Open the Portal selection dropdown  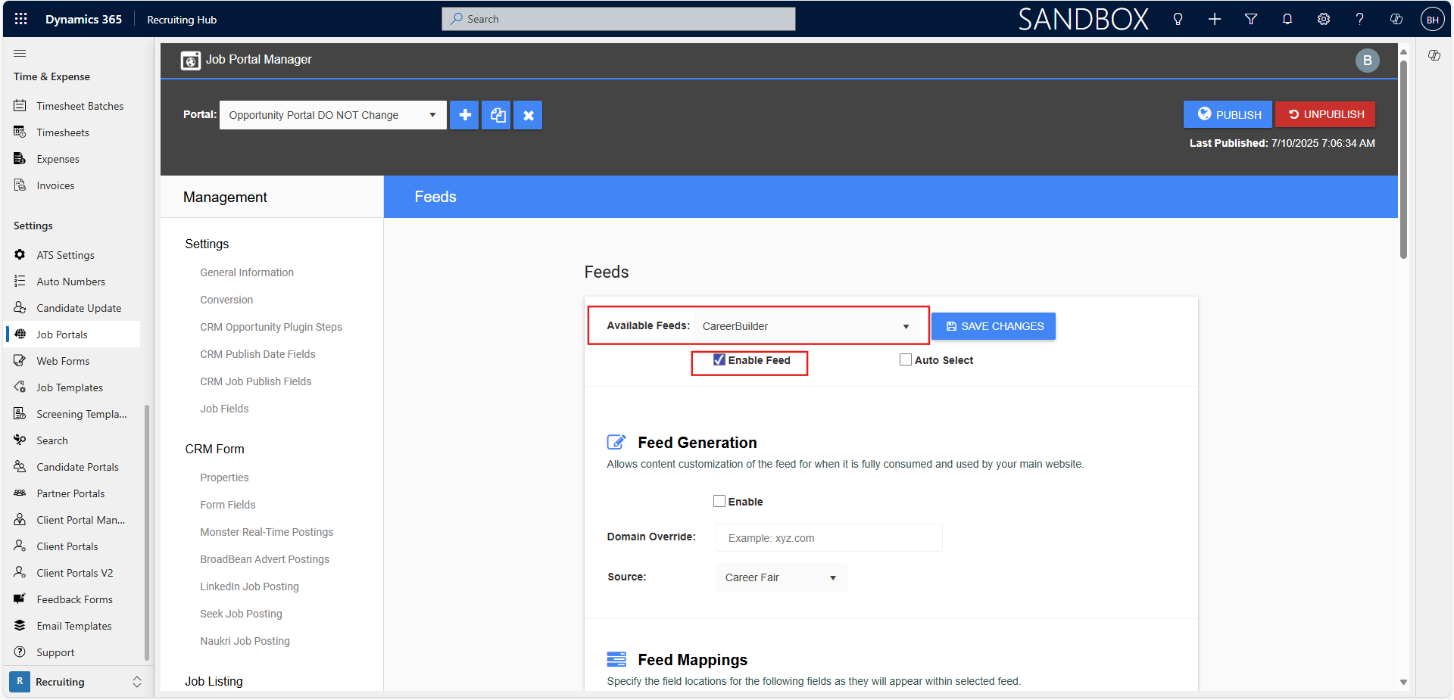tap(333, 115)
